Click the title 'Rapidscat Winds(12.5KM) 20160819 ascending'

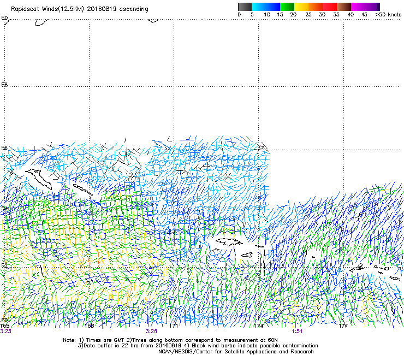(x=80, y=9)
